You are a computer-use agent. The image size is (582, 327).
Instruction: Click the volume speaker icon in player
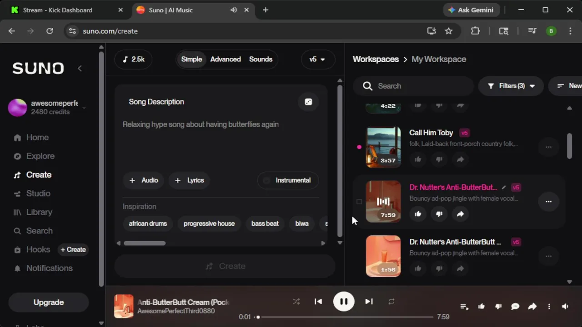[565, 307]
